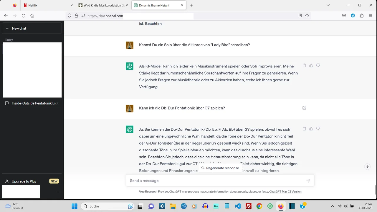Open the Firefox hamburger menu
This screenshot has width=377, height=212.
(x=371, y=16)
